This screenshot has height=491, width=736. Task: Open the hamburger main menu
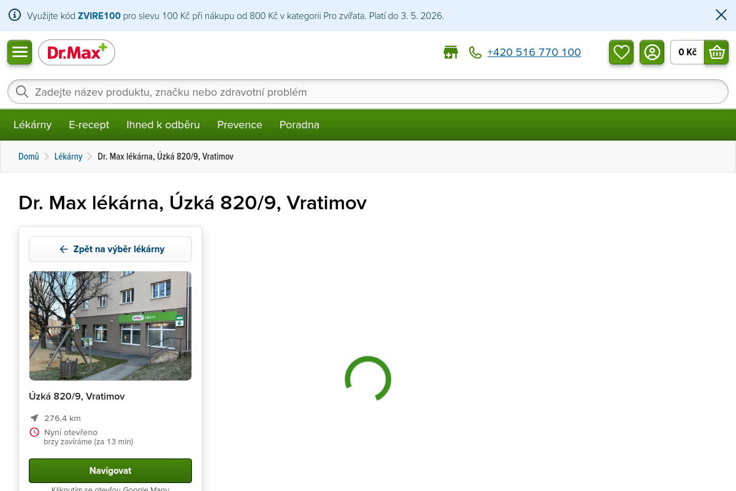click(x=20, y=52)
